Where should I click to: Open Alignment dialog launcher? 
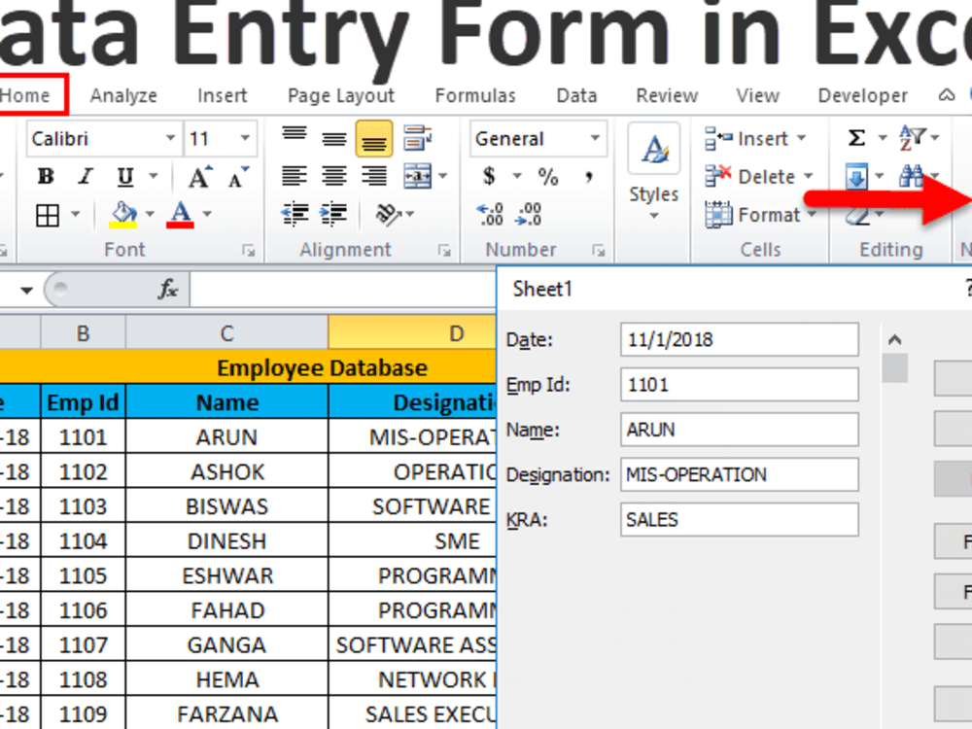click(444, 251)
